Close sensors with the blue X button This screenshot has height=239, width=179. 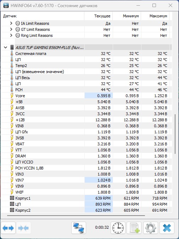click(x=167, y=228)
